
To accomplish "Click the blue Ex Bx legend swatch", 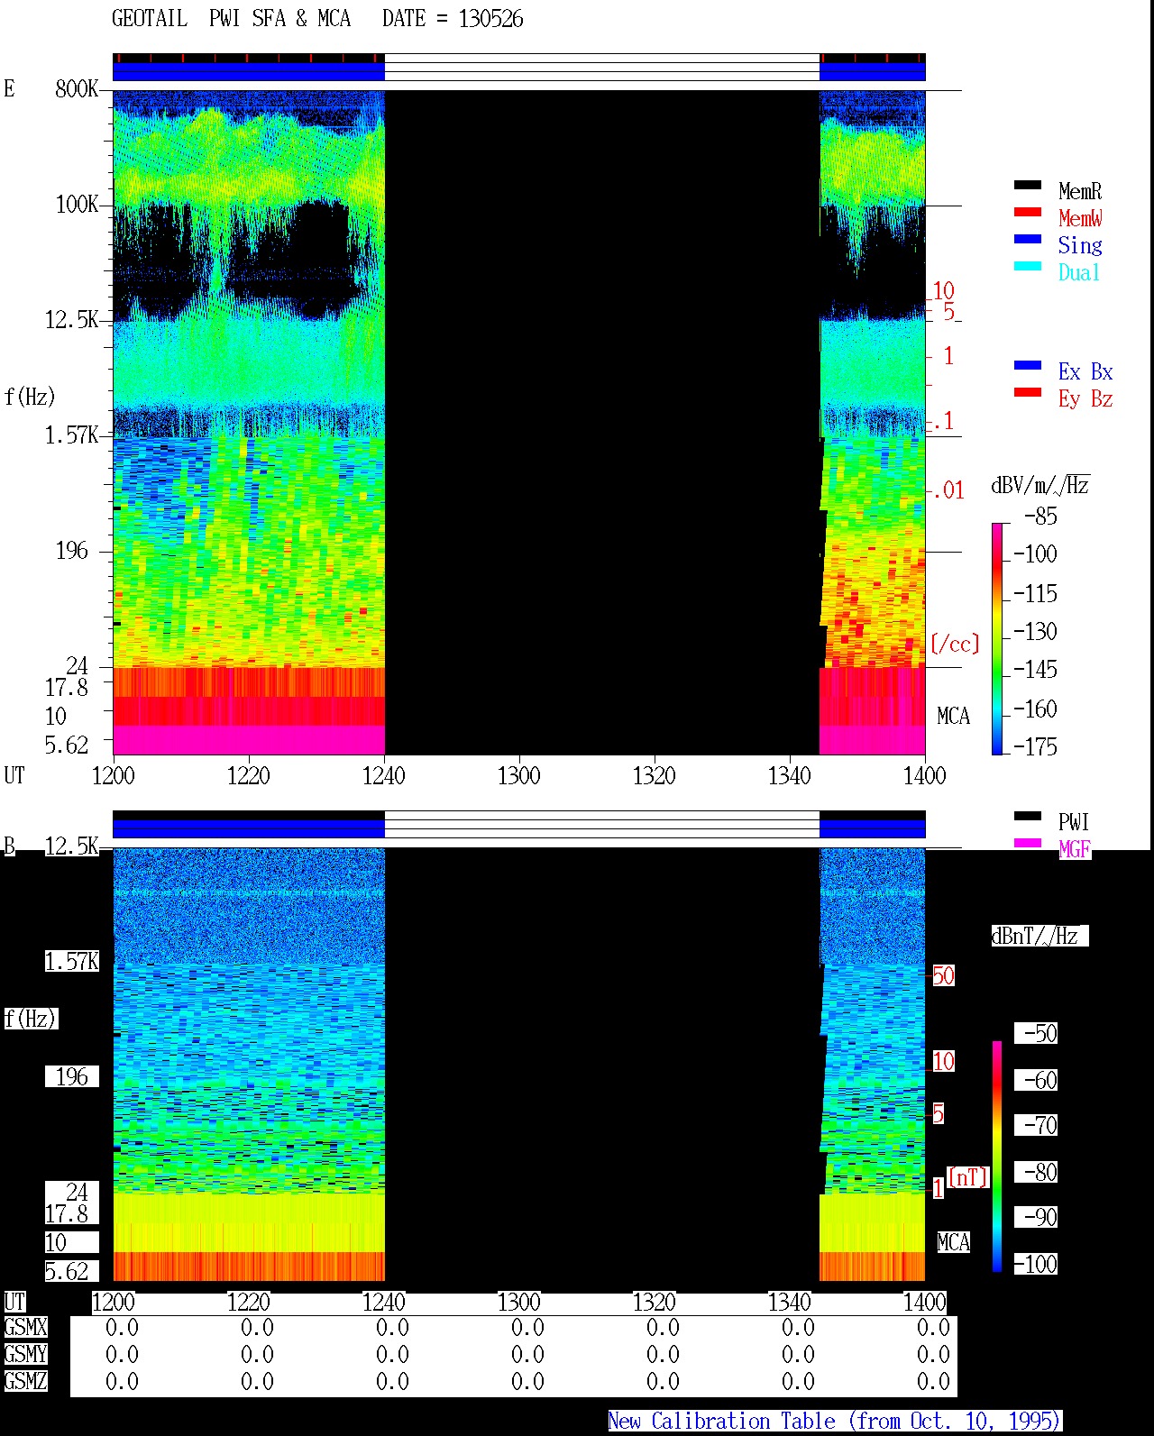I will tap(1028, 366).
